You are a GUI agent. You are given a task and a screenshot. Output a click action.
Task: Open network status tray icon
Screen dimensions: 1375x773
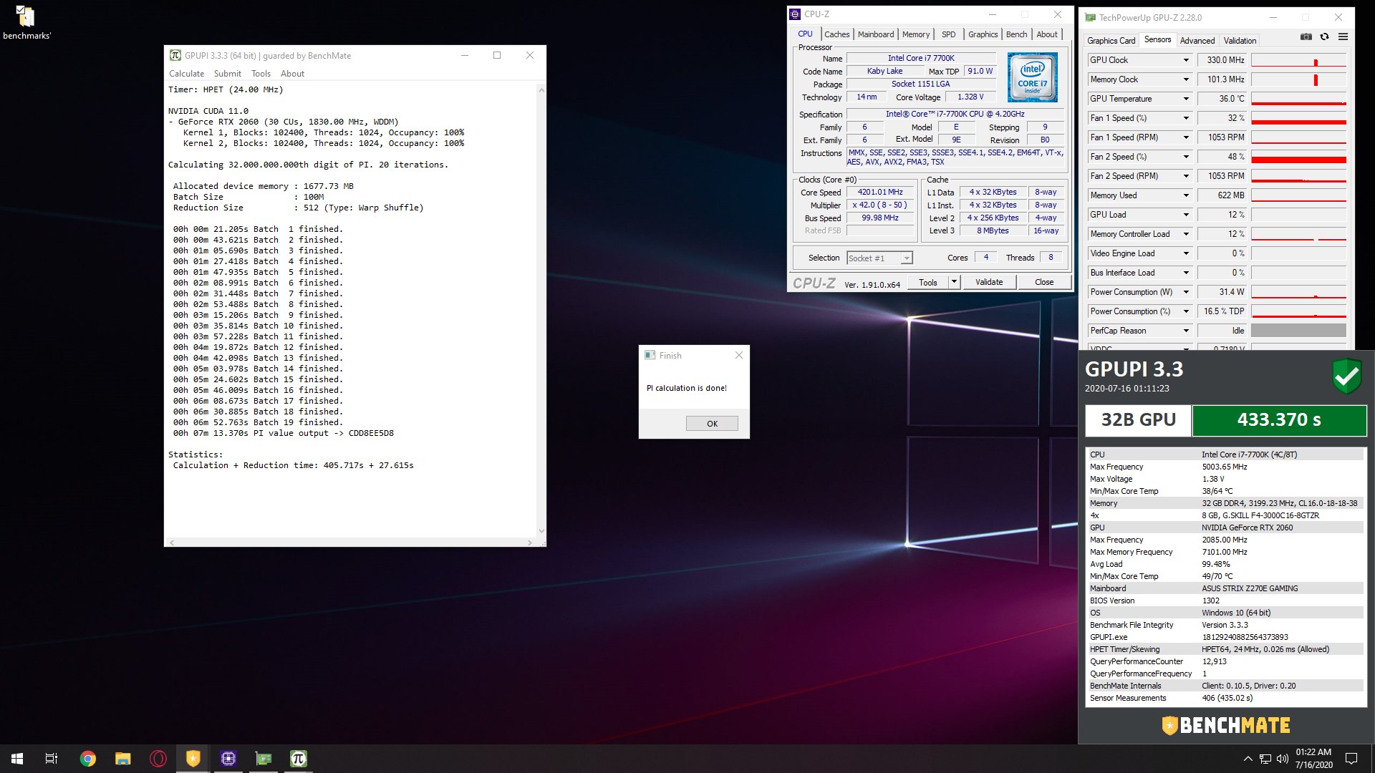[1265, 759]
